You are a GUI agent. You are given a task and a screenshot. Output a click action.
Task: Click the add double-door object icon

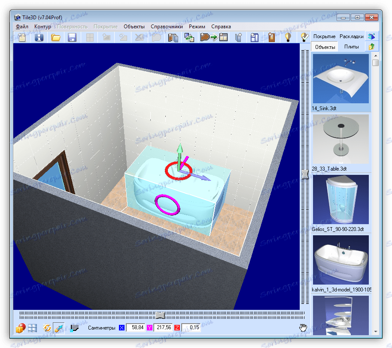tap(173, 37)
